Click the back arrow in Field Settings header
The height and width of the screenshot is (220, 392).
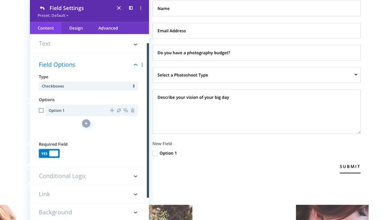(42, 8)
